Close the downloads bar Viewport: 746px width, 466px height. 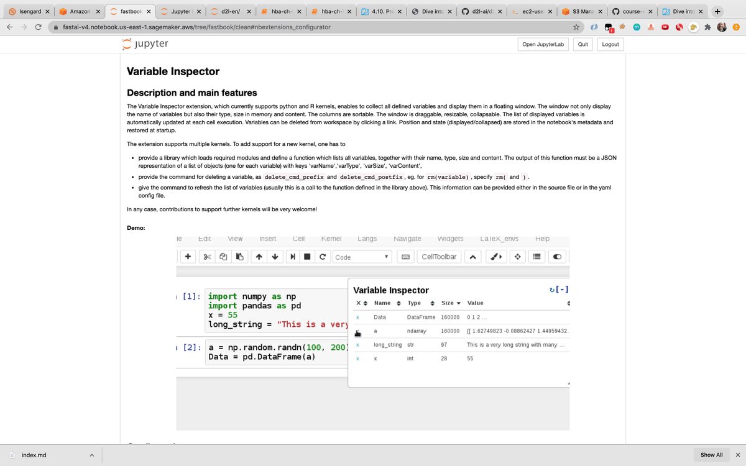tap(737, 455)
